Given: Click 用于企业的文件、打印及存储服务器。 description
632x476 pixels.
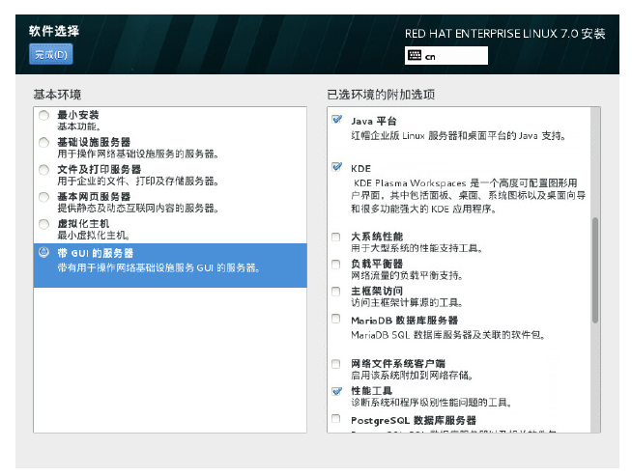Looking at the screenshot, I should (138, 181).
